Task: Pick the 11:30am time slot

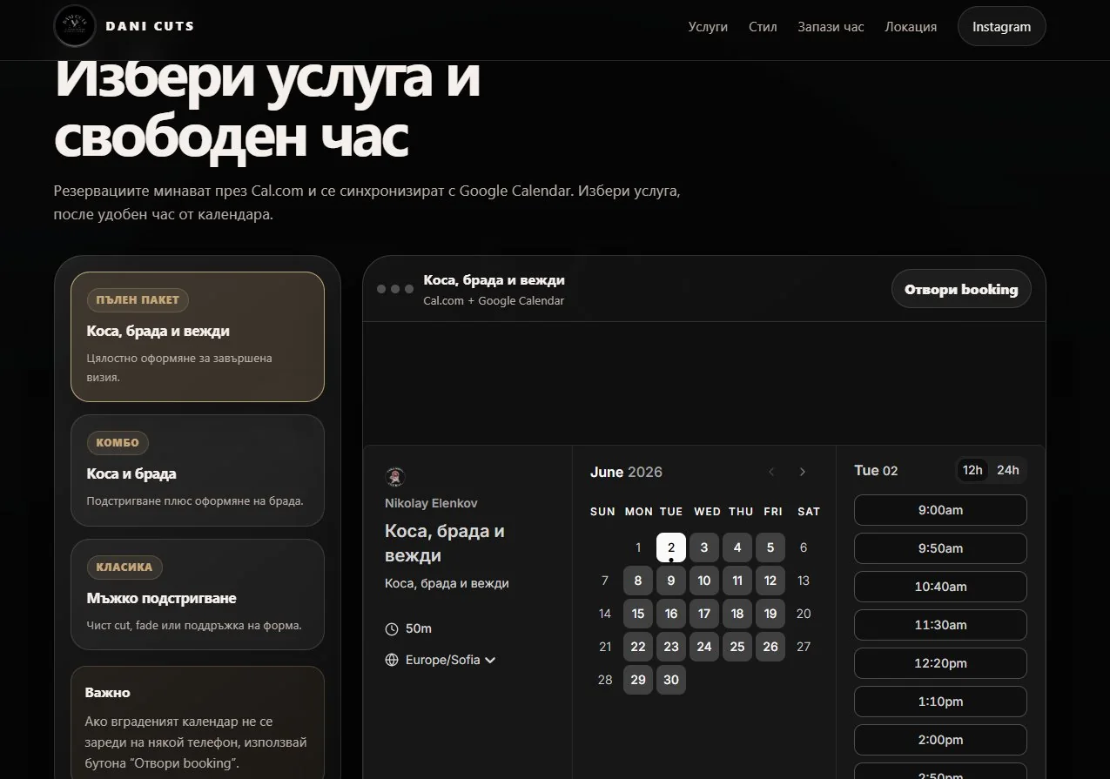Action: pos(940,625)
